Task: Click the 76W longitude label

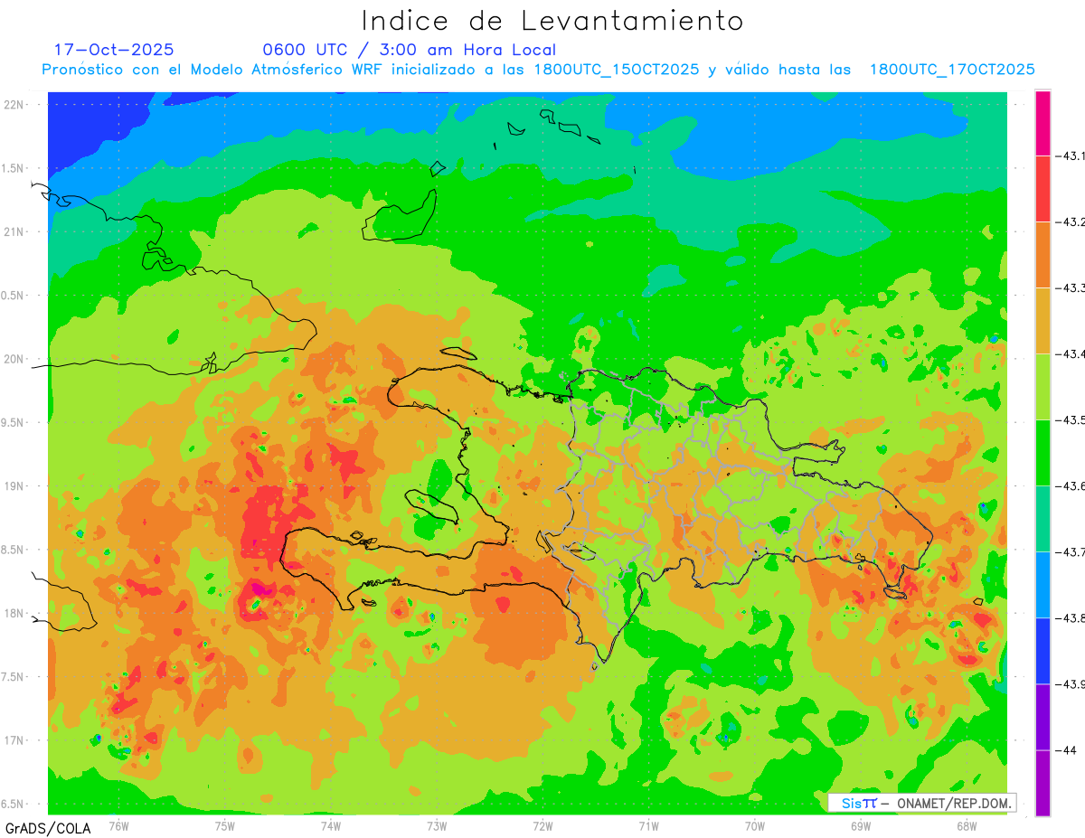Action: [x=118, y=826]
